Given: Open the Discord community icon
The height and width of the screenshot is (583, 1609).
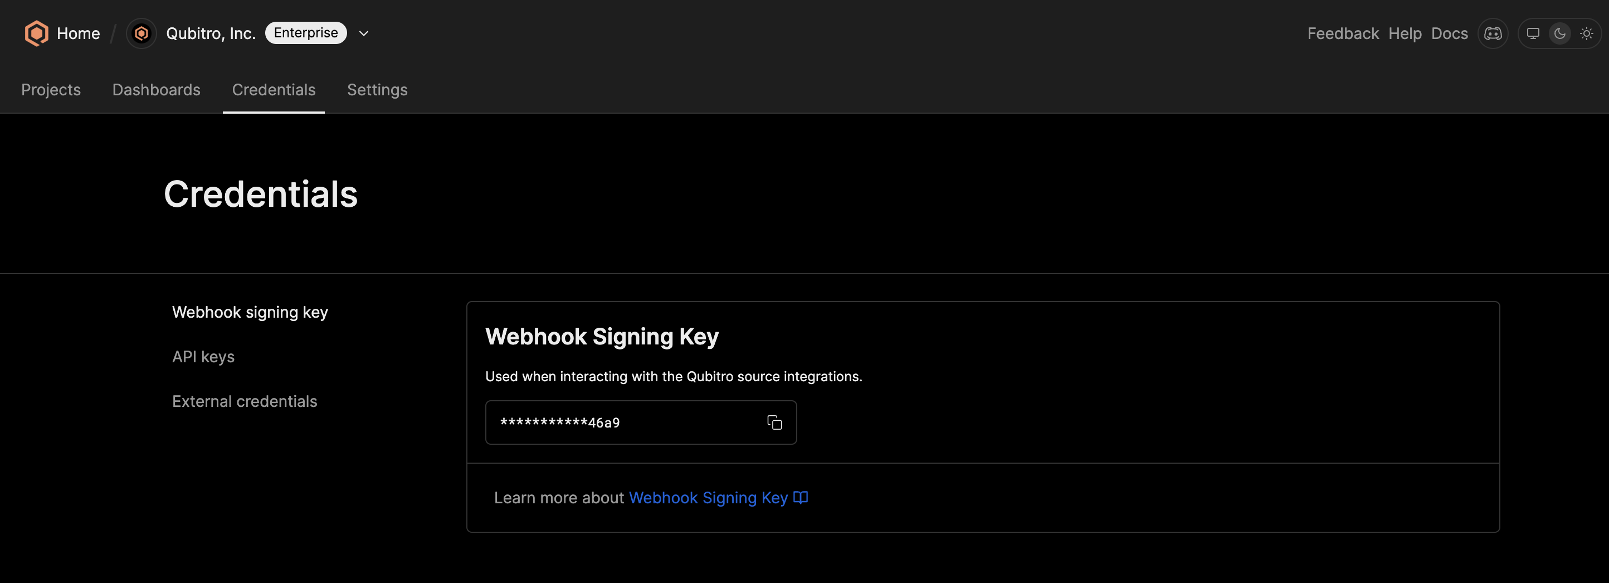Looking at the screenshot, I should [1493, 33].
